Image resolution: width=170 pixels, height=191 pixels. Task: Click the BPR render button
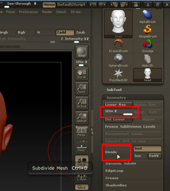(81, 52)
